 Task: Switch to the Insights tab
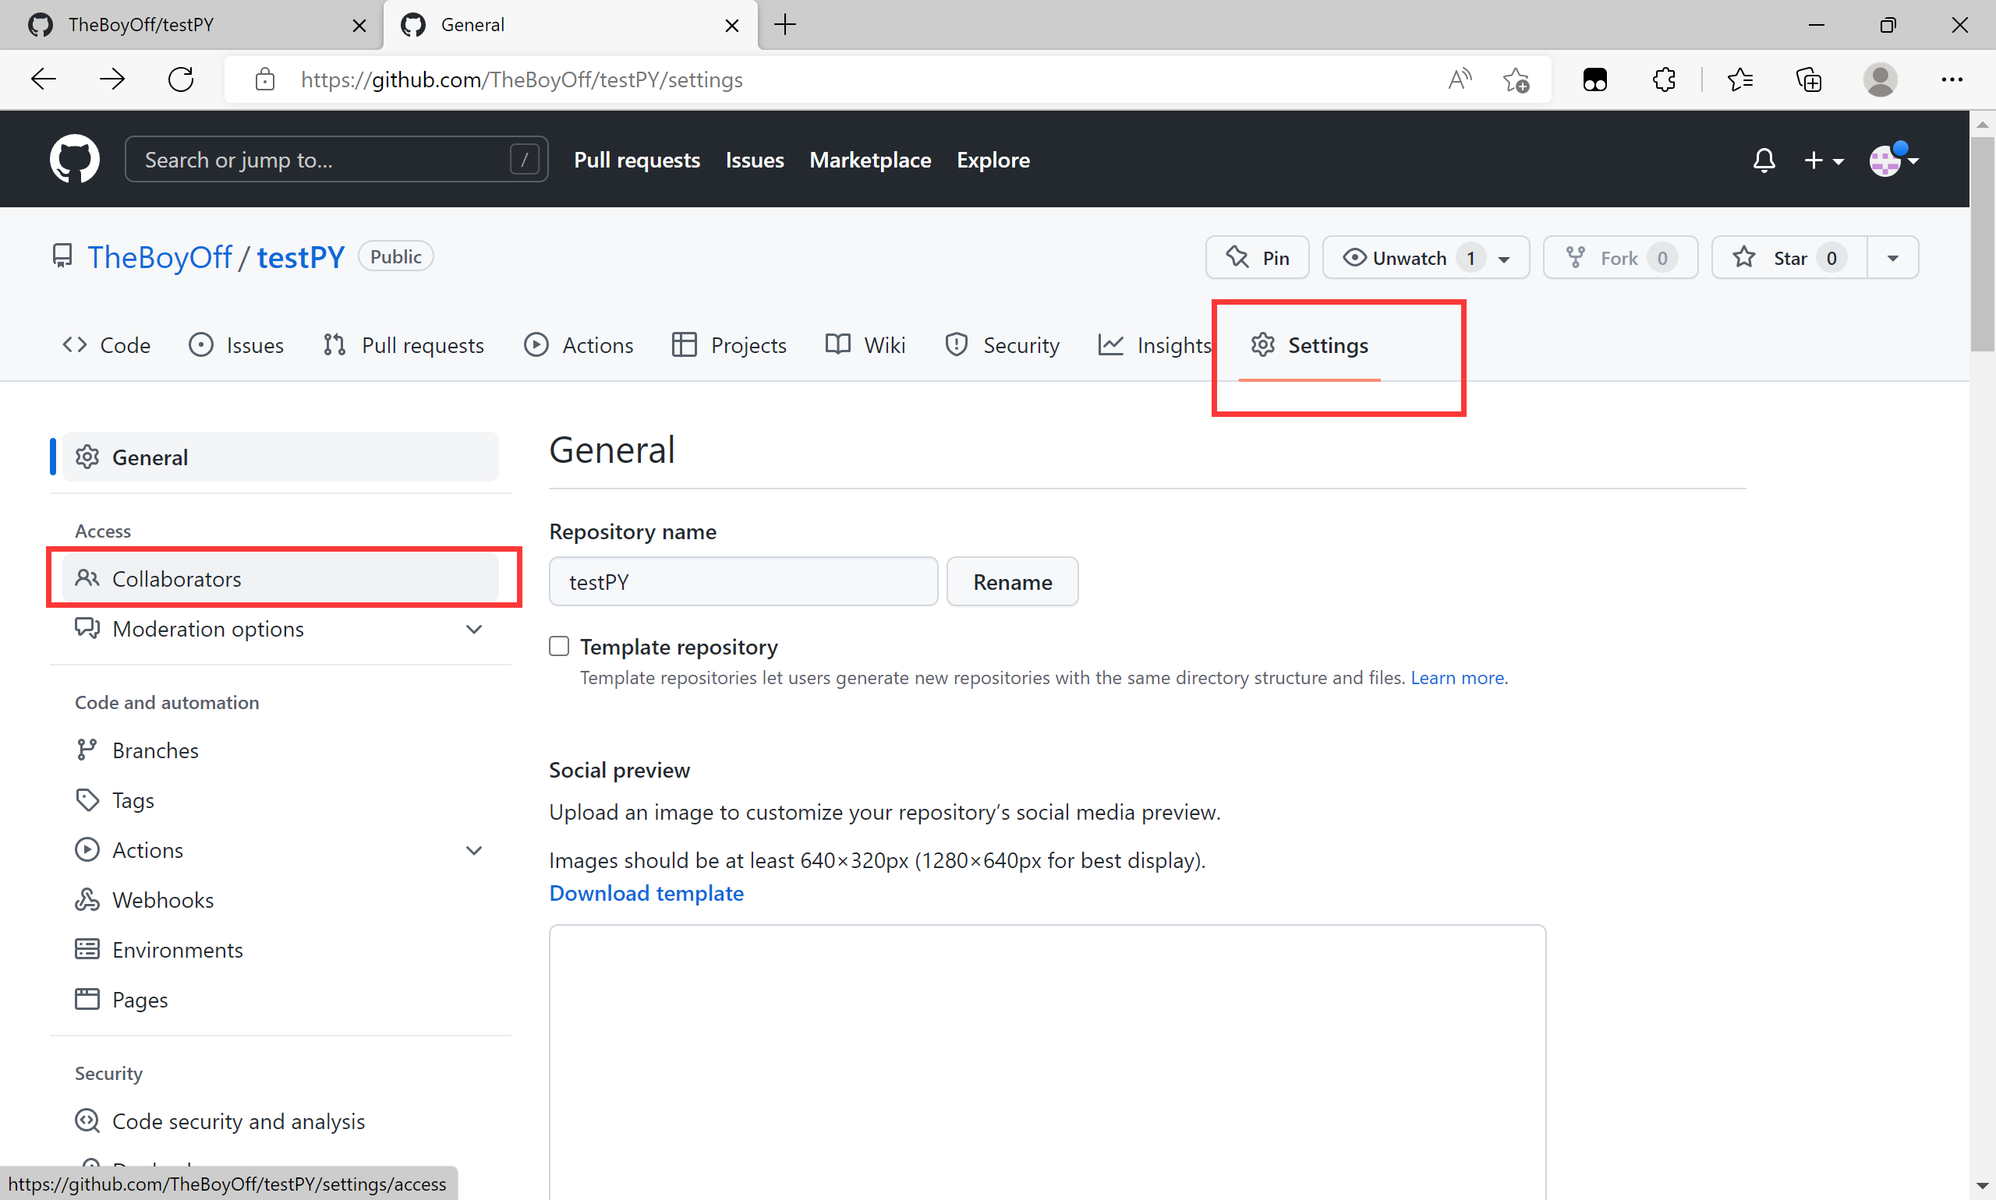[x=1155, y=345]
